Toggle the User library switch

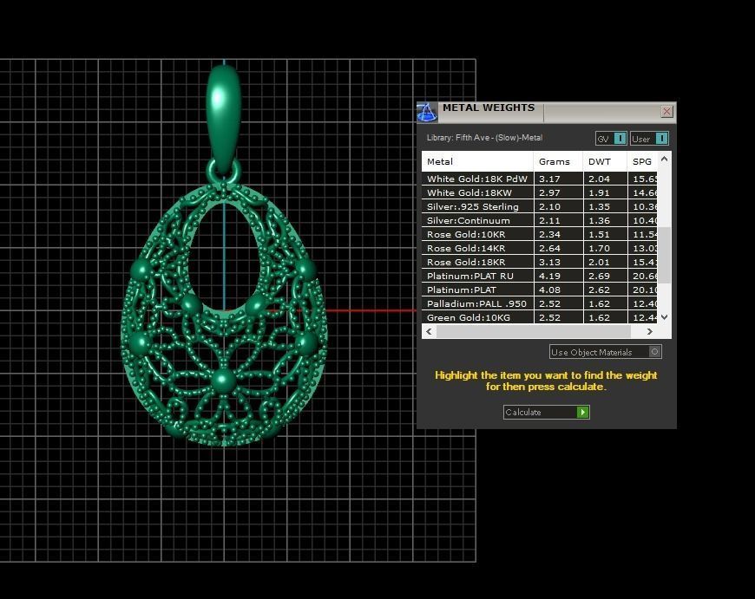(649, 139)
